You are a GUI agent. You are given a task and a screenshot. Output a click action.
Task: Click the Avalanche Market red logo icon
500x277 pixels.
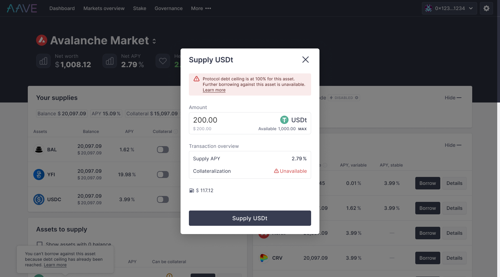click(42, 40)
